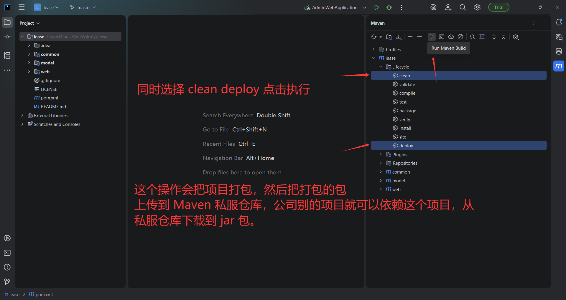Screen dimensions: 566x300
Task: Open the IDE settings gear in the title bar
Action: (477, 7)
